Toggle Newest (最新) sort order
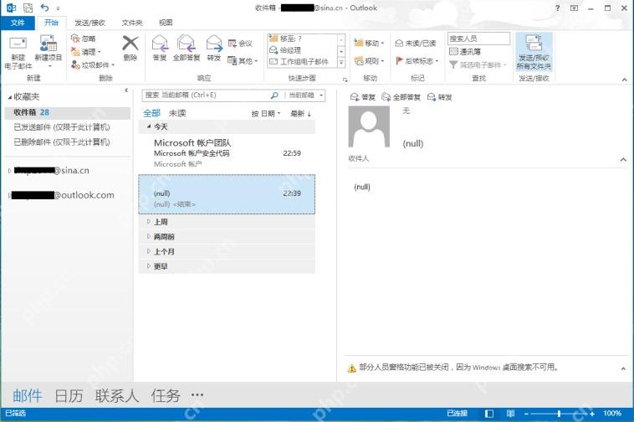Viewport: 634px width, 422px height. [x=301, y=114]
